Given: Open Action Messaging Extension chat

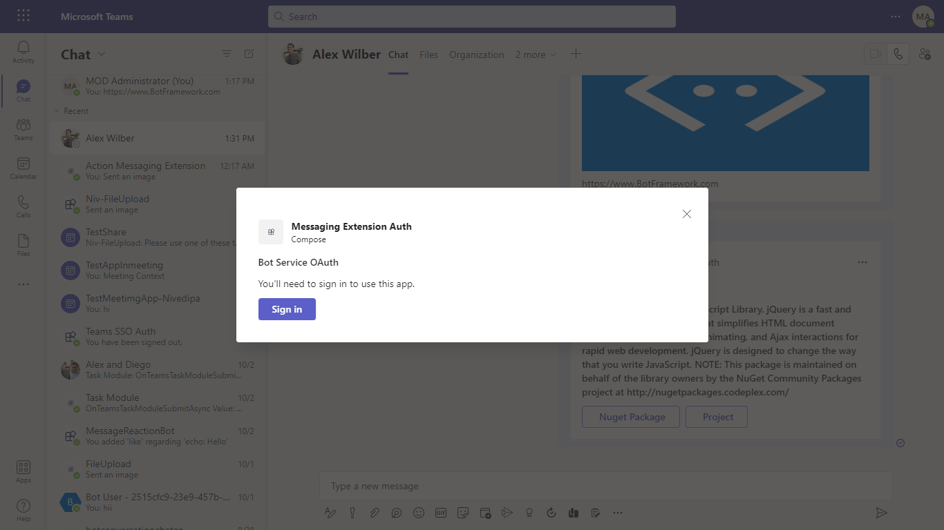Looking at the screenshot, I should click(157, 171).
